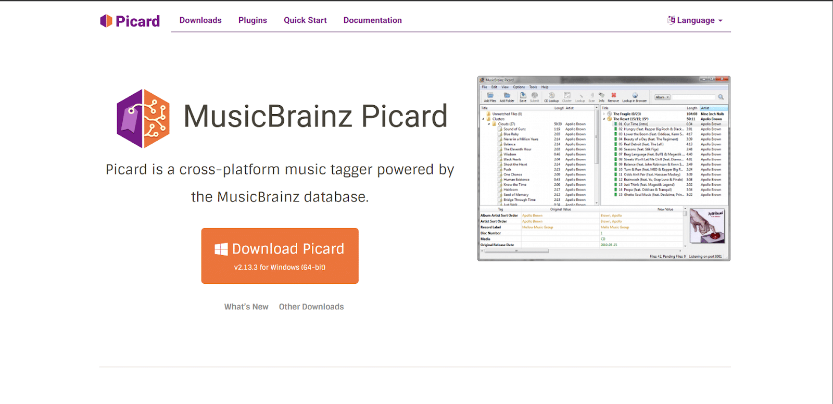
Task: Open the File menu in screenshot
Action: click(484, 87)
